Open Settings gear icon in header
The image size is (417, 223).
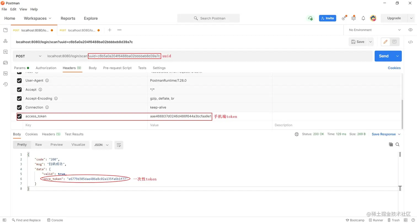coord(354,18)
